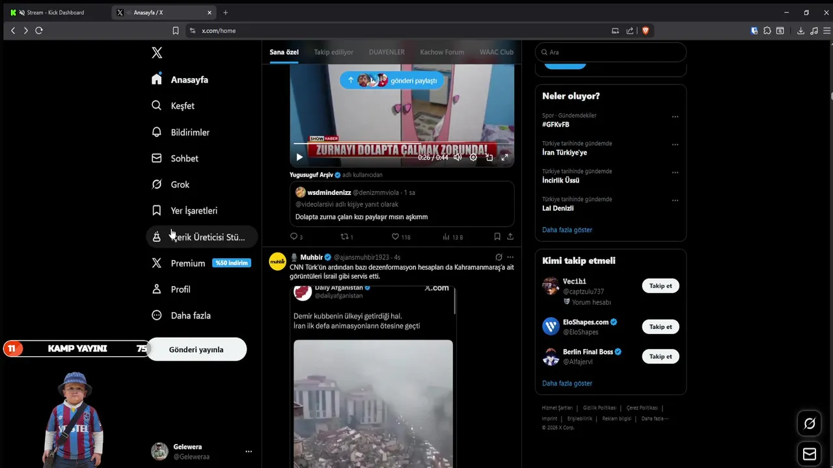Open options for İncirlik Üssü trend

pyautogui.click(x=675, y=173)
